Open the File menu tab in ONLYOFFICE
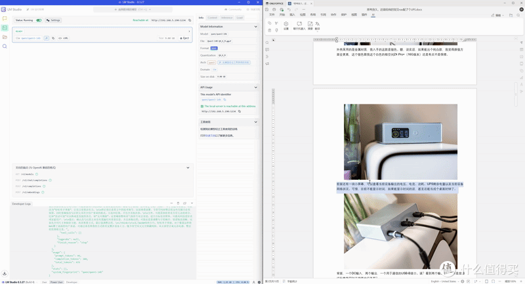The width and height of the screenshot is (525, 284). point(272,14)
